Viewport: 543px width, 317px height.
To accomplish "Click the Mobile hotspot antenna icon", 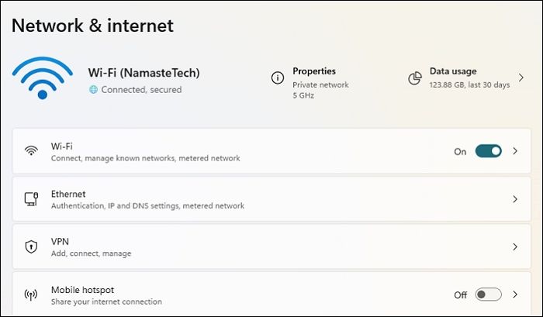I will click(x=31, y=295).
